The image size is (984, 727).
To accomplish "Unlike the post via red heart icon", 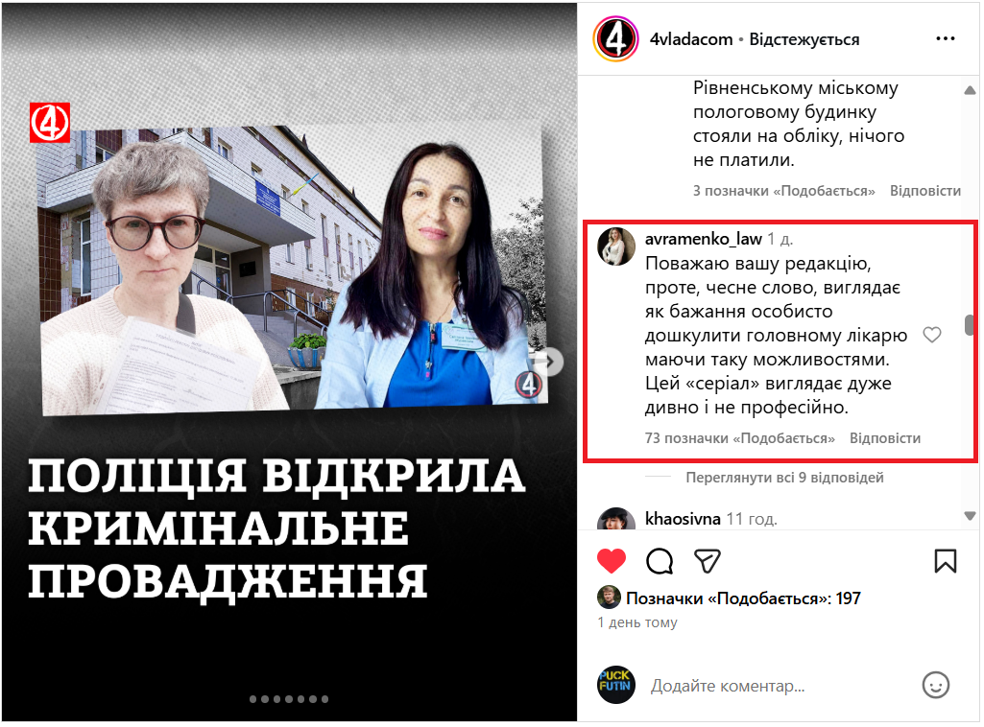I will (612, 561).
